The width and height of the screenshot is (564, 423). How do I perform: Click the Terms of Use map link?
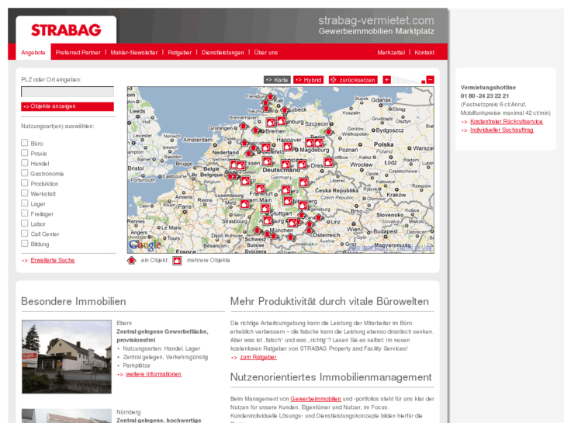(414, 248)
